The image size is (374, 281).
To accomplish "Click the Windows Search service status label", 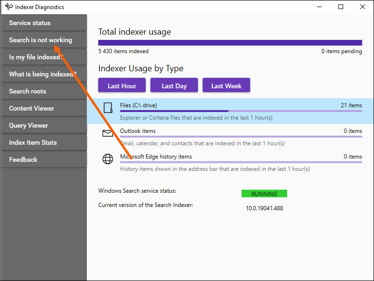I will [137, 191].
